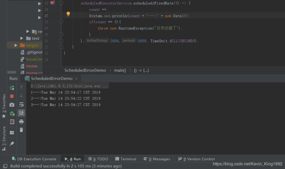Pin the Run tab with pin icon
The width and height of the screenshot is (285, 169).
12,144
